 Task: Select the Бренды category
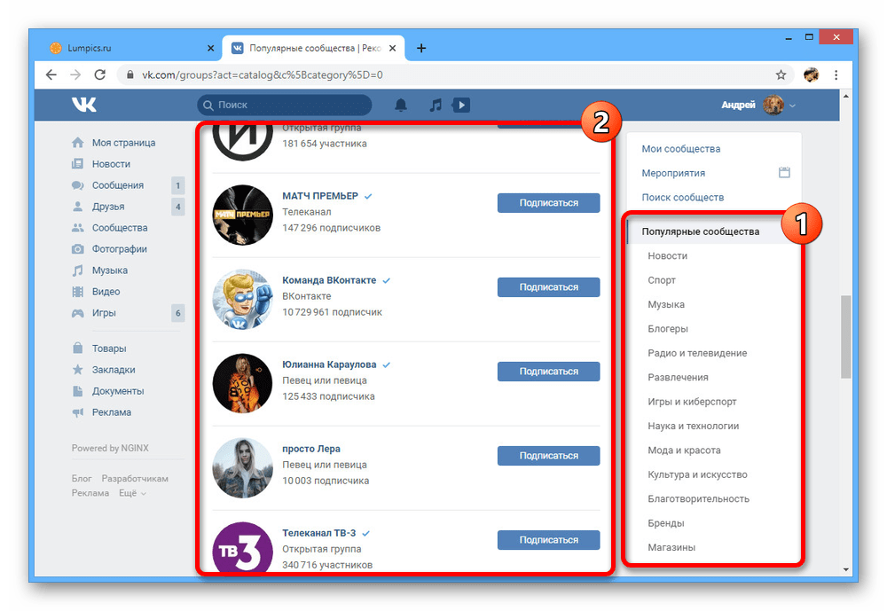click(666, 523)
